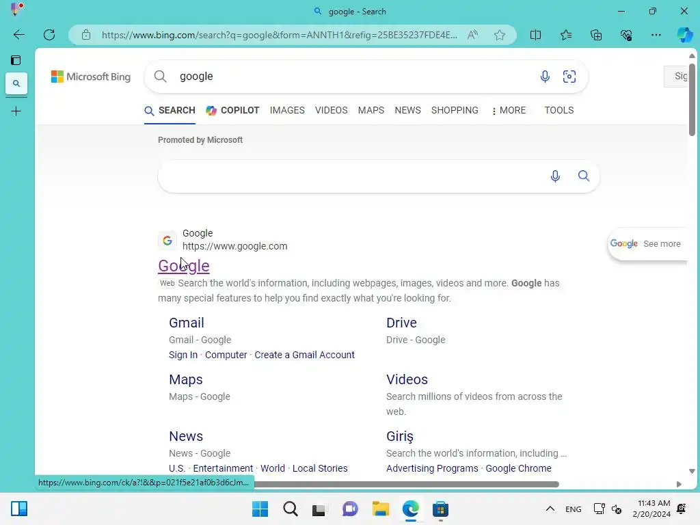Open the Widgets button on taskbar

click(x=19, y=509)
